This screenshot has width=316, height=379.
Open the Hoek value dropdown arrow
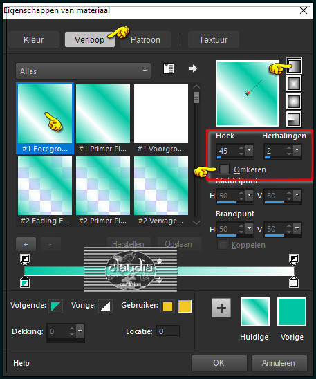point(250,149)
